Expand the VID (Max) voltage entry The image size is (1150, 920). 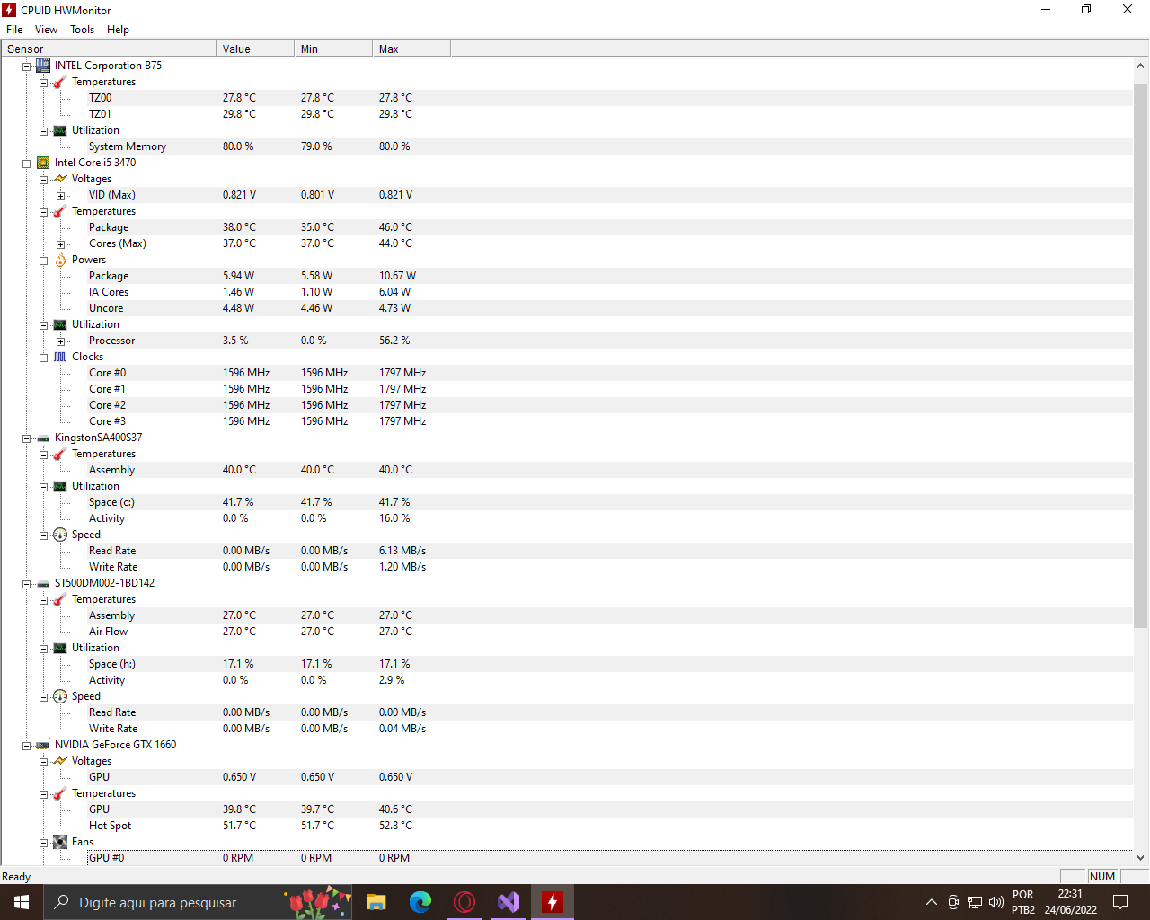61,196
